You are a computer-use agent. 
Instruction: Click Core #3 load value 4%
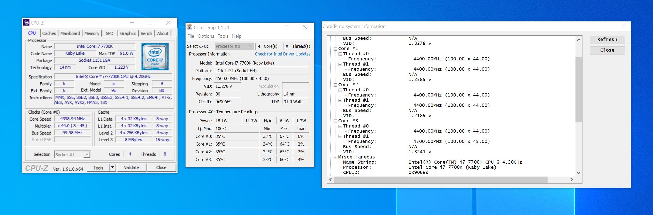[x=301, y=160]
